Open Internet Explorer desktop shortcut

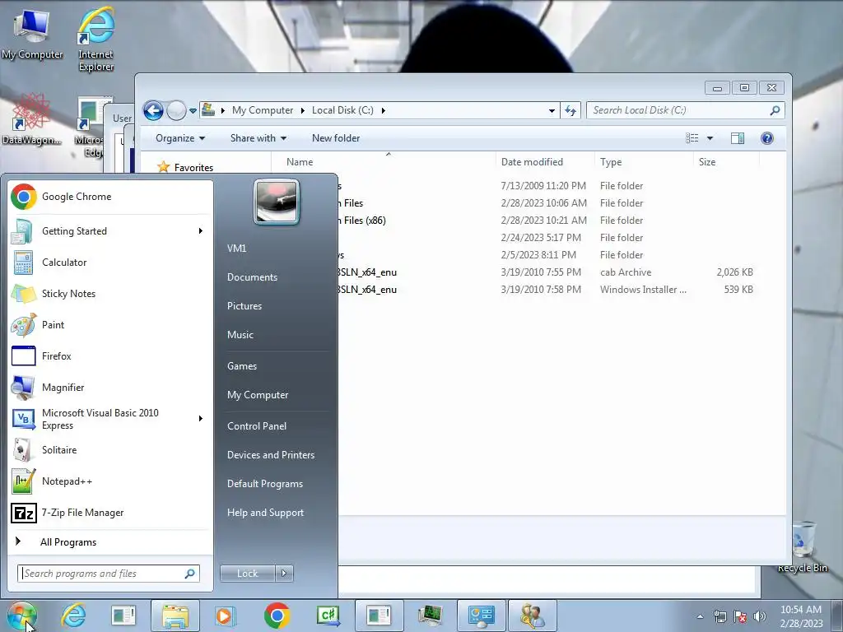click(95, 39)
